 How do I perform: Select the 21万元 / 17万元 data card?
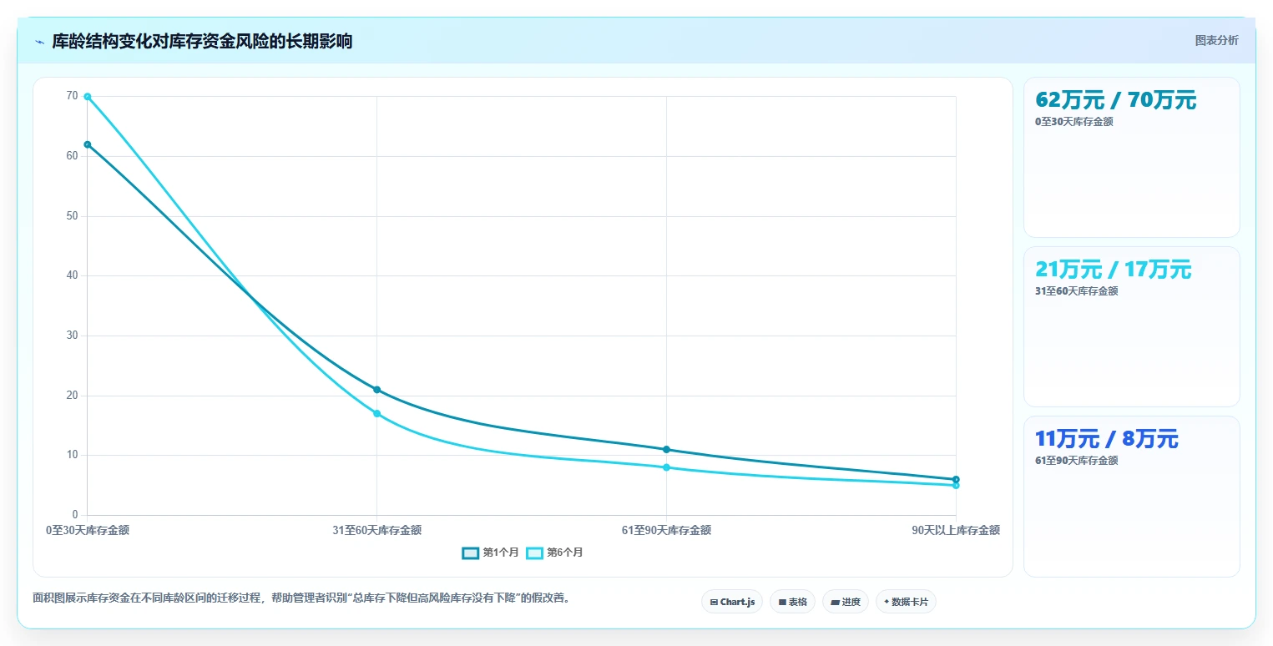(x=1131, y=326)
